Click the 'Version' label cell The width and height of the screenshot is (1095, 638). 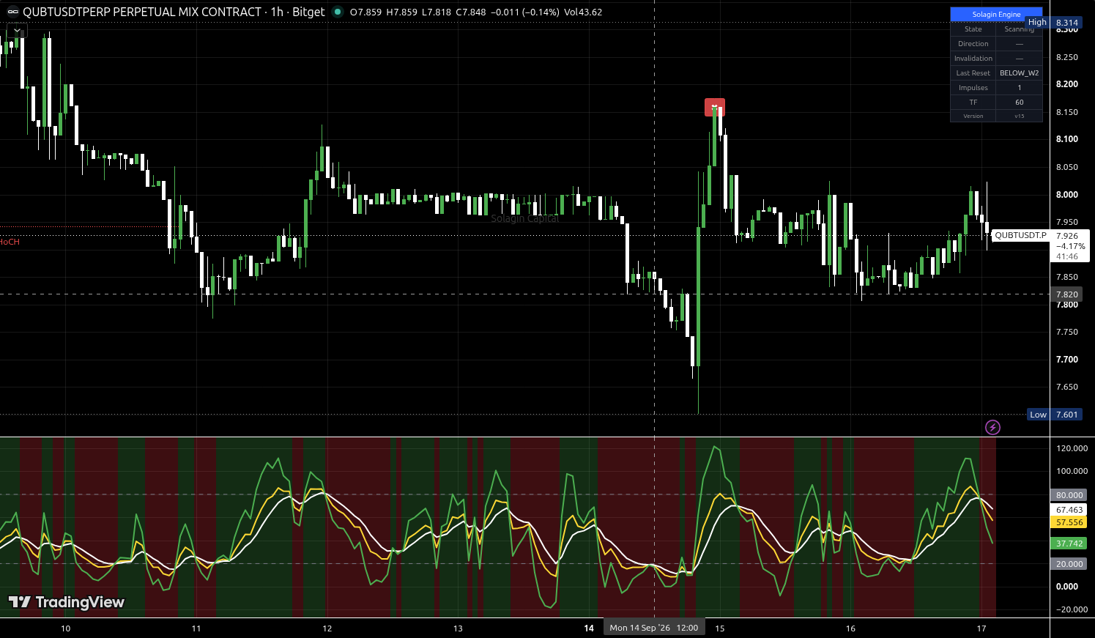point(973,116)
